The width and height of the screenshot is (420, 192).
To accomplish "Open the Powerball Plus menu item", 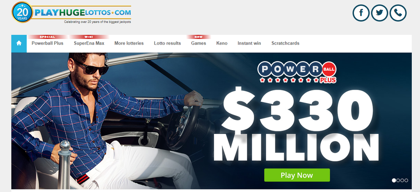I will pyautogui.click(x=48, y=43).
